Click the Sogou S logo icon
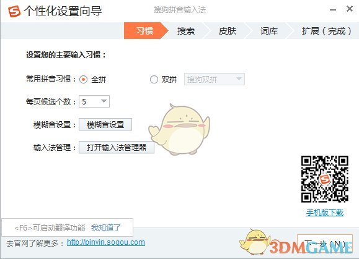 (14, 11)
